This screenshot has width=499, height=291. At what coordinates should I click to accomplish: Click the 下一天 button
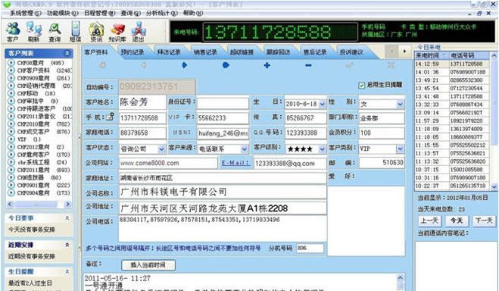(484, 221)
